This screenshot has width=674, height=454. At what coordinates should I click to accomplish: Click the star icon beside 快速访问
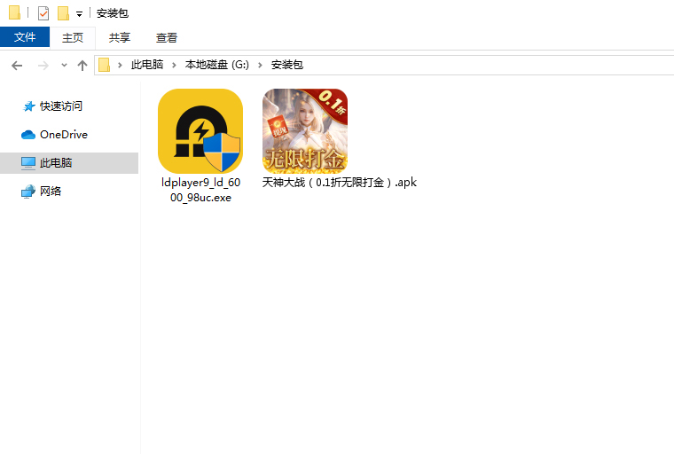[x=29, y=106]
